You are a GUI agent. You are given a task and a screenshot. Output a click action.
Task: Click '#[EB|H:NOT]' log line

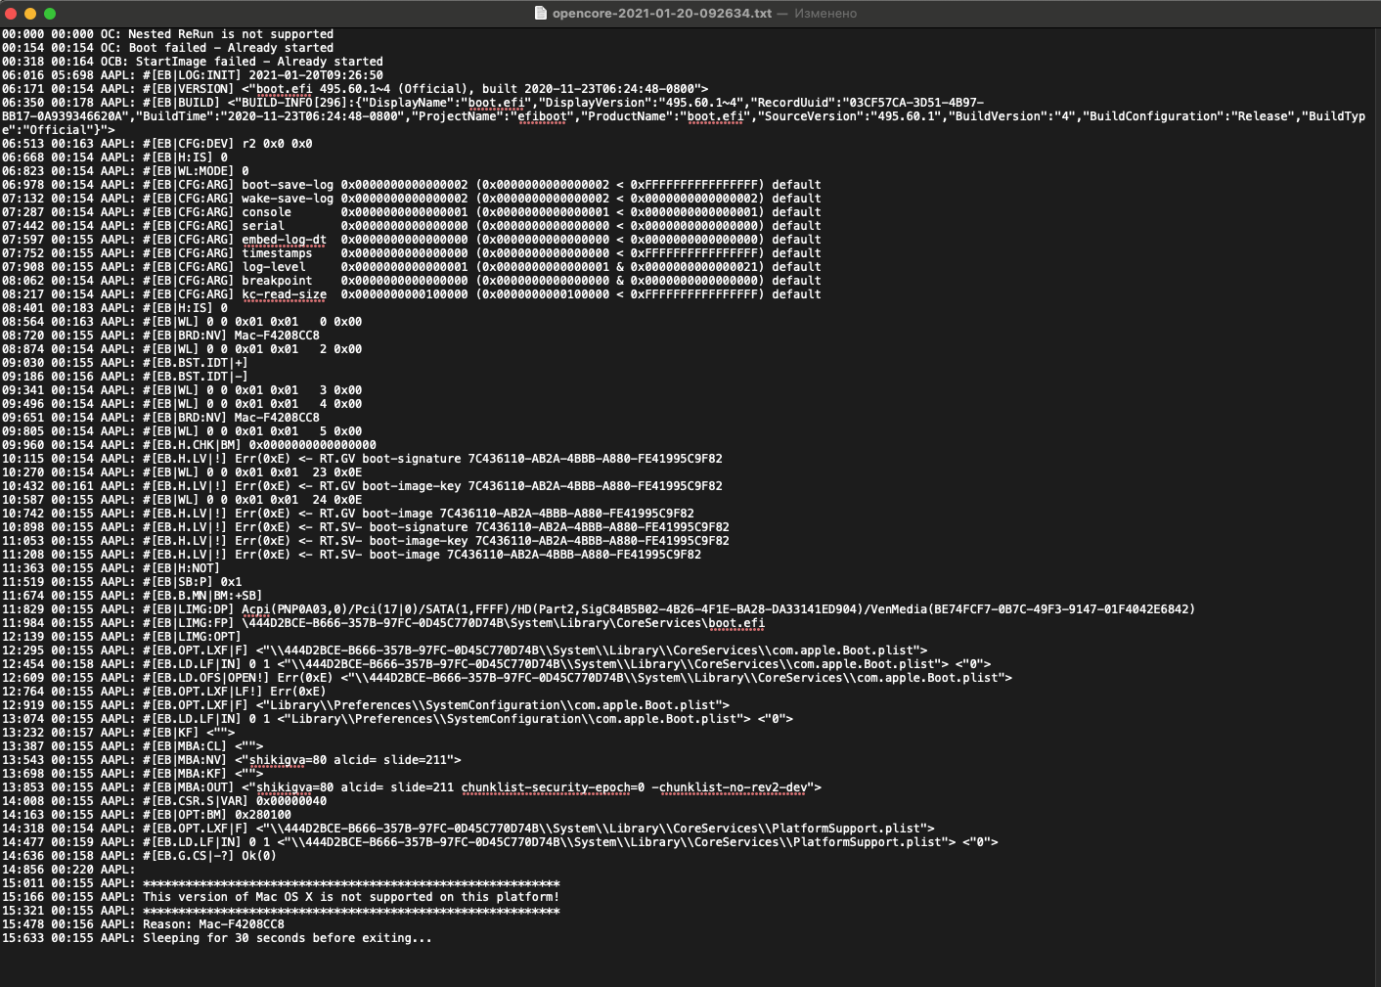coord(111,568)
